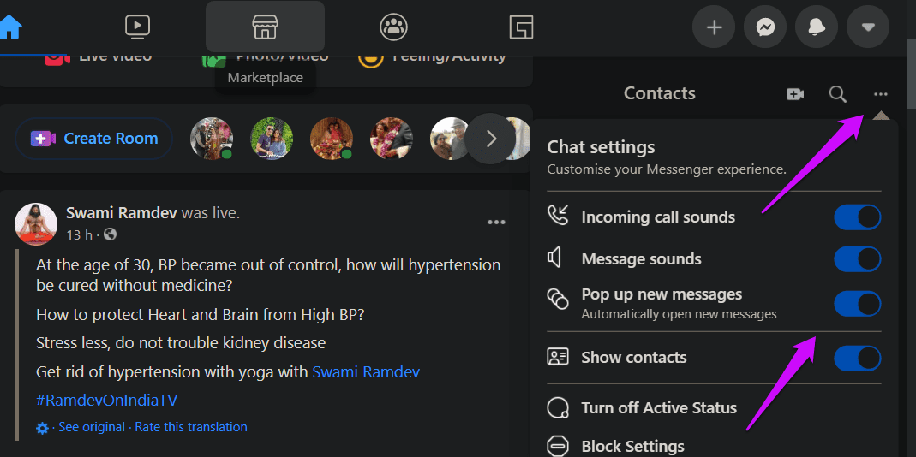This screenshot has height=457, width=916.
Task: Open the #RamdevOnIndiaTV hashtag
Action: pyautogui.click(x=106, y=400)
